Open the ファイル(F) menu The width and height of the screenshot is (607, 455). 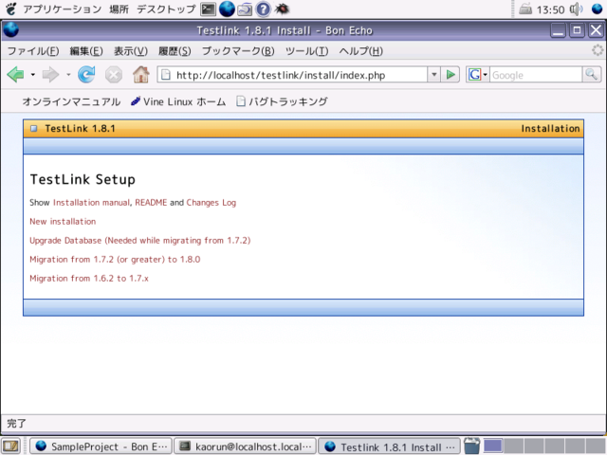[33, 51]
